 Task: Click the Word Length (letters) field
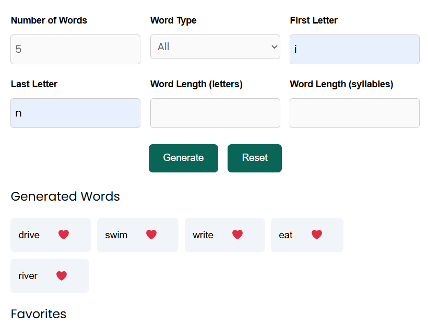click(215, 113)
